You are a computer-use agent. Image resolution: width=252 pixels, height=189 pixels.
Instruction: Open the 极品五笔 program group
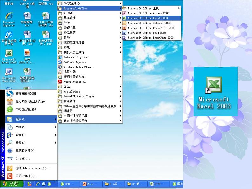pos(90,33)
